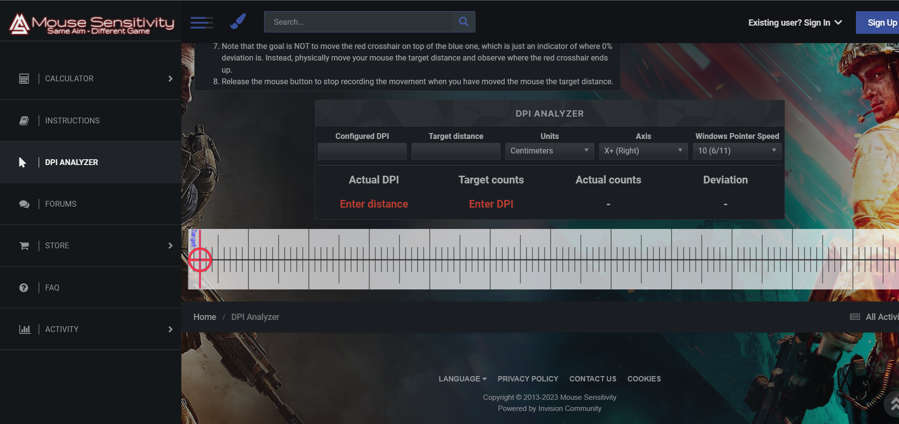Expand the Calculator sidebar submenu arrow
899x424 pixels.
[x=170, y=79]
